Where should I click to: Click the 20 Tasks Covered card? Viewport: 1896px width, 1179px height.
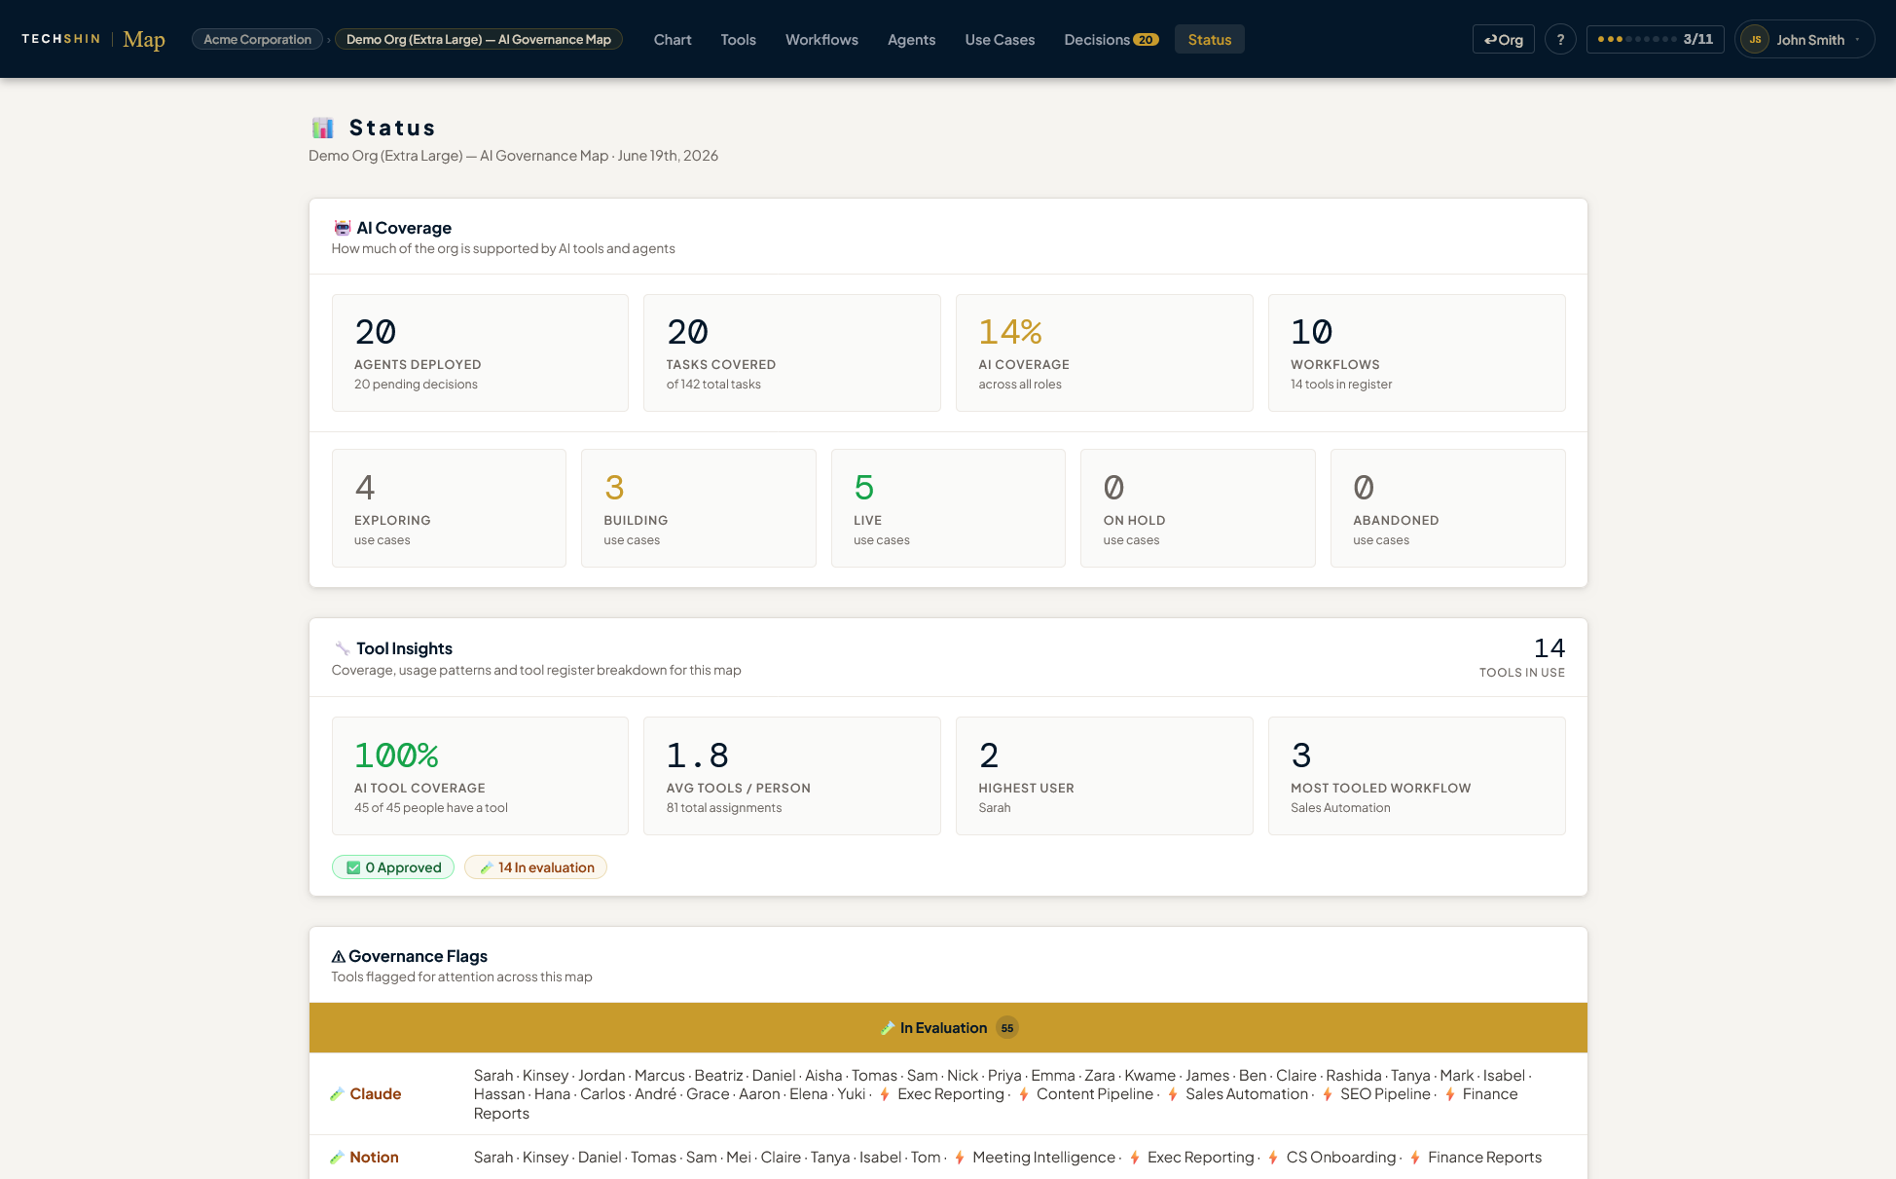coord(792,352)
